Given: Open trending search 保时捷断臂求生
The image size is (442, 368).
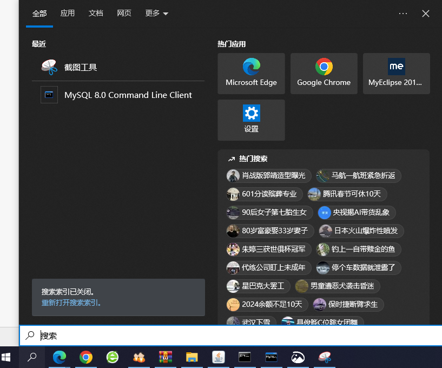Looking at the screenshot, I should point(348,305).
